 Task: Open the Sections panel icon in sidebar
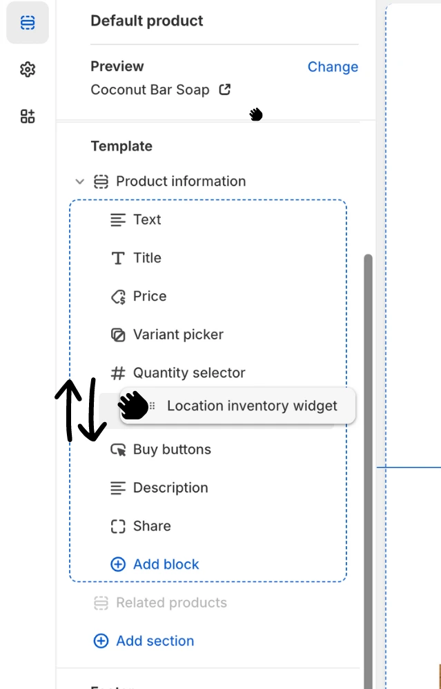(28, 23)
